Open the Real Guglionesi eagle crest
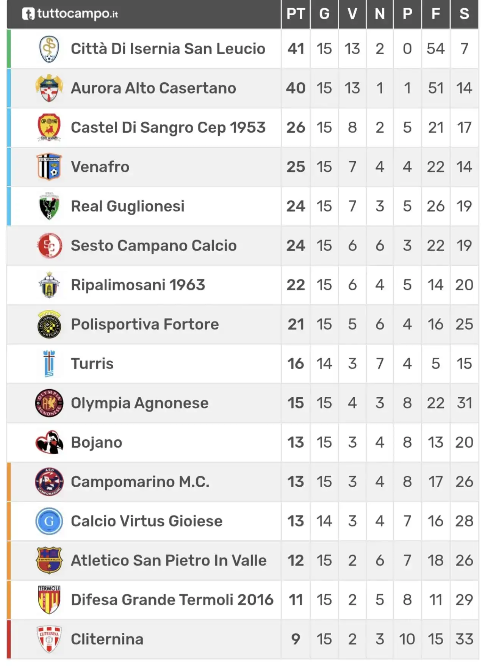 49,206
